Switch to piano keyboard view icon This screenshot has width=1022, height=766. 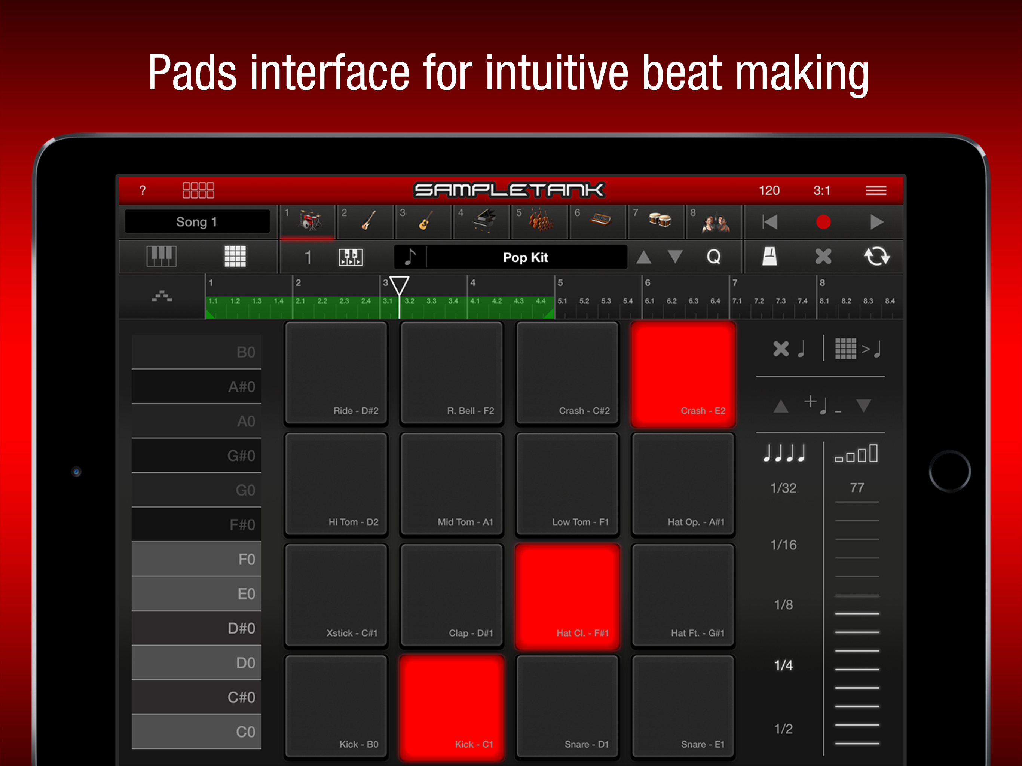pos(161,257)
